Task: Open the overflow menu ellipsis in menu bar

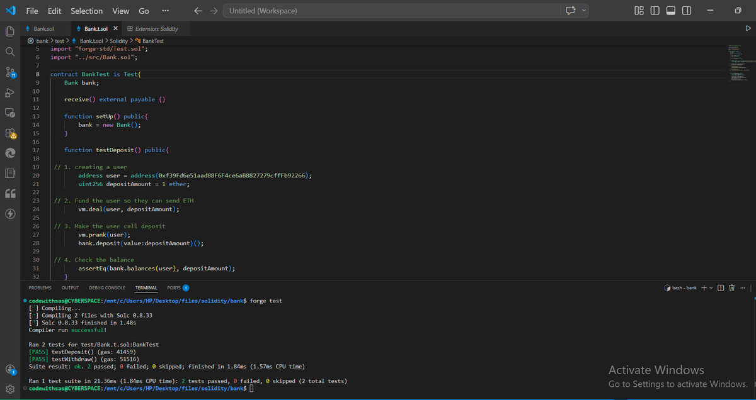Action: pos(165,11)
